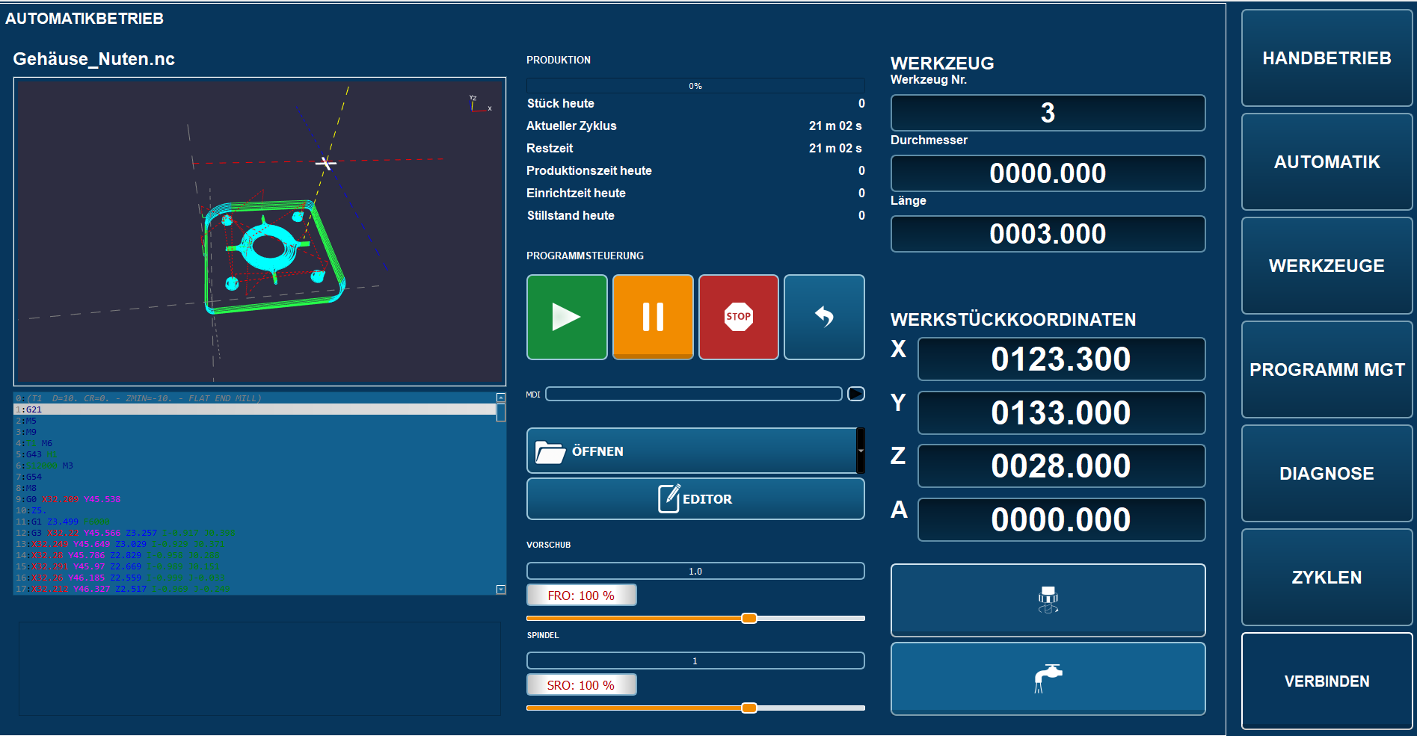
Task: Click the VERBINDEN button
Action: (x=1327, y=681)
